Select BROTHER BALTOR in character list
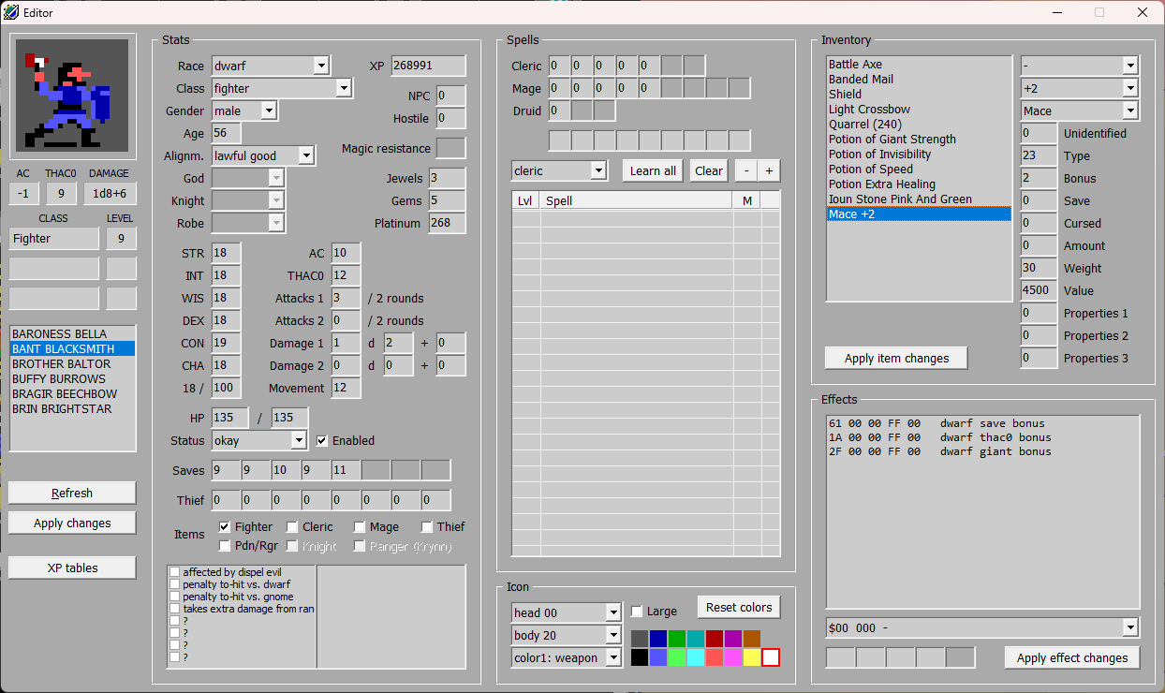1165x693 pixels. [x=73, y=364]
